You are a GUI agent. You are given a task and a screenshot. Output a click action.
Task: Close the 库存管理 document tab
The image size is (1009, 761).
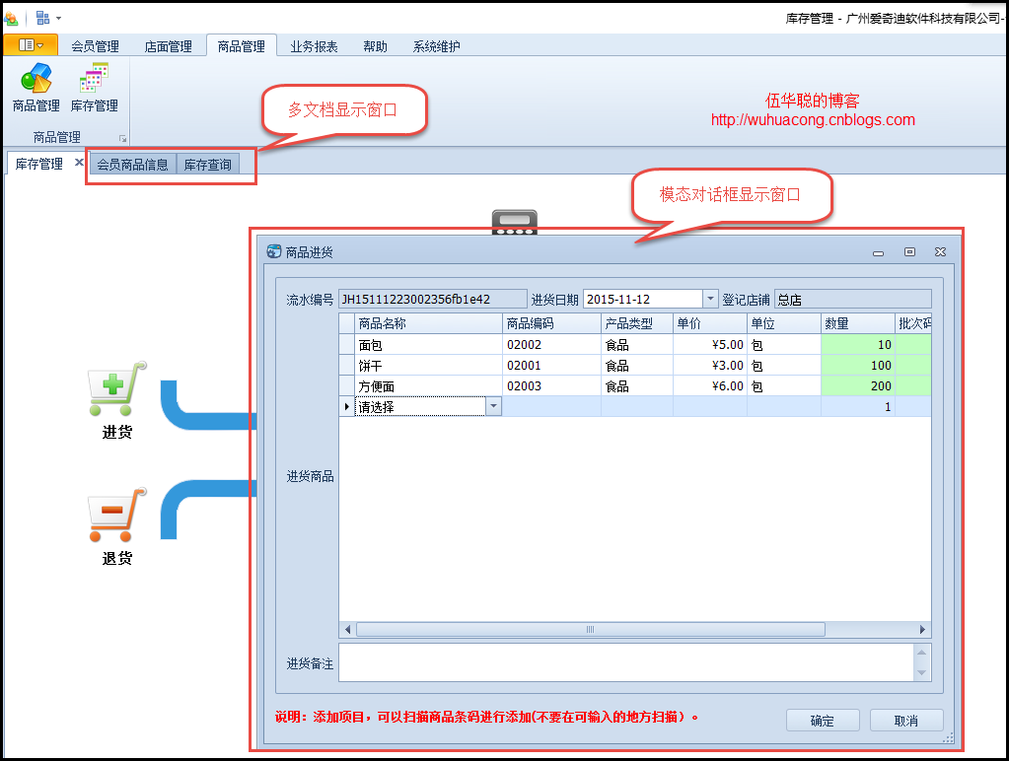79,162
